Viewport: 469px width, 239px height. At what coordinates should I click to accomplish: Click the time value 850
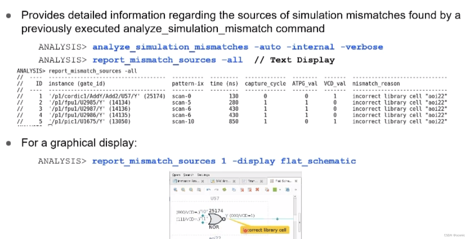click(x=233, y=121)
